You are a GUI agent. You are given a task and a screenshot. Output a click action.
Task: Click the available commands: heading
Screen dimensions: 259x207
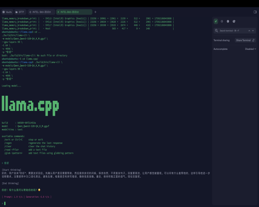(x=13, y=136)
